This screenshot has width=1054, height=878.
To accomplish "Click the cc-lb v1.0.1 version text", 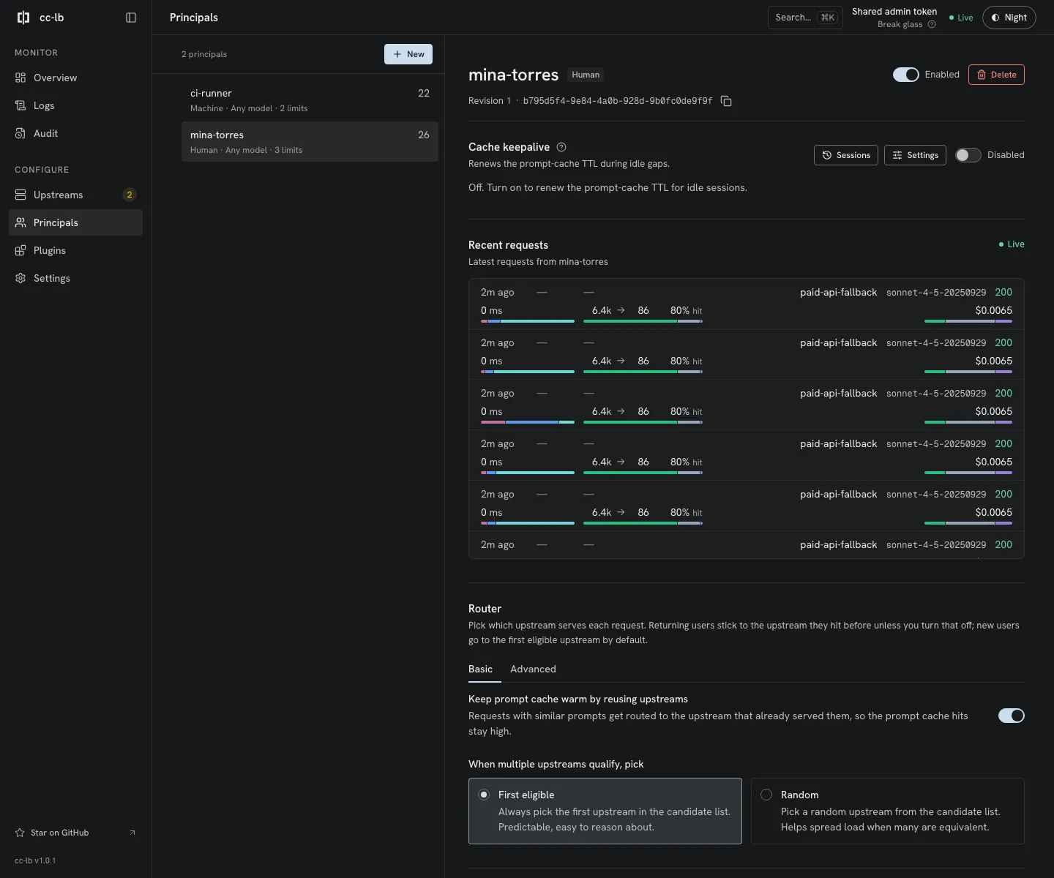I will 35,860.
